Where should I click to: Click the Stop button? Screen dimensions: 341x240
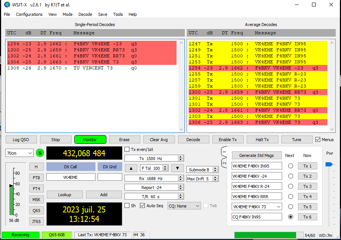56,140
